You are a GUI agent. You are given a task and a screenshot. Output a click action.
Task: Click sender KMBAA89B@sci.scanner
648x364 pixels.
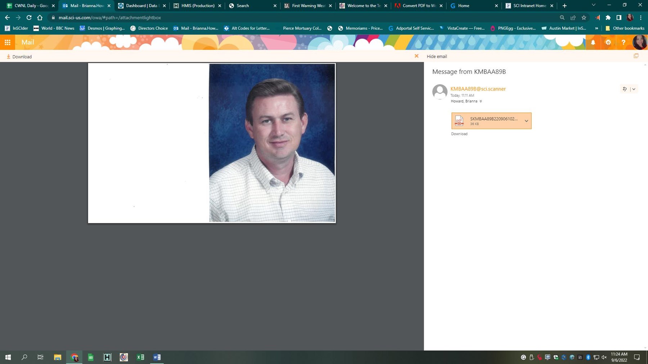pos(478,89)
